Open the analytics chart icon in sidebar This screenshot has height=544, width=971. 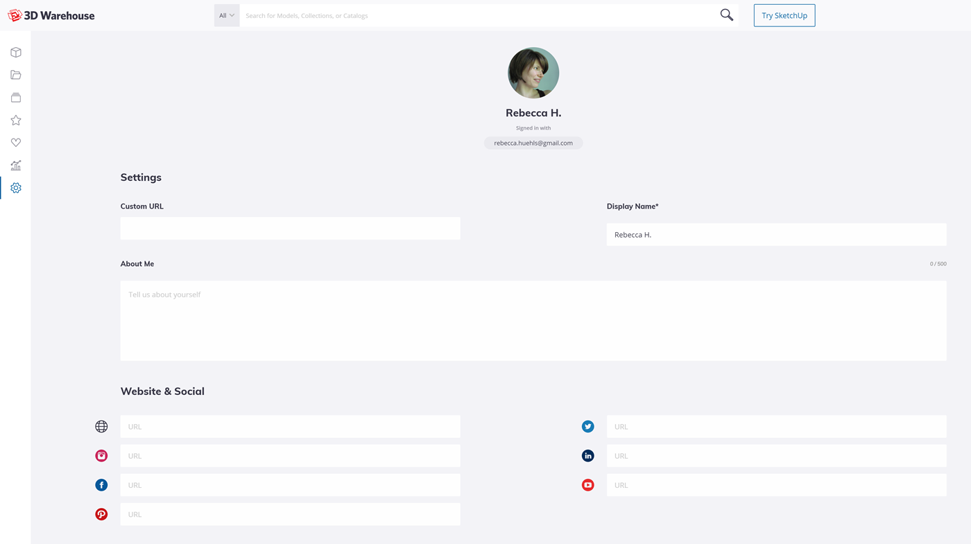pyautogui.click(x=16, y=166)
